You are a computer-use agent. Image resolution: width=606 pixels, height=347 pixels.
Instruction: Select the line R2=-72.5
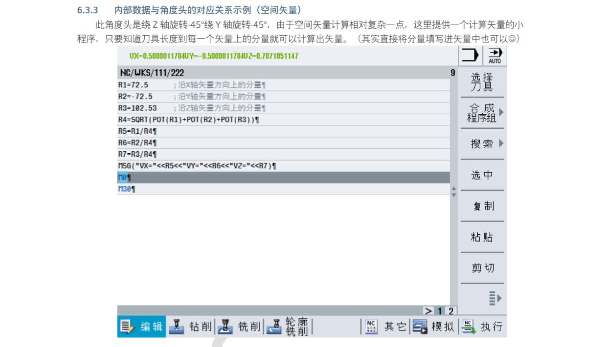click(283, 97)
